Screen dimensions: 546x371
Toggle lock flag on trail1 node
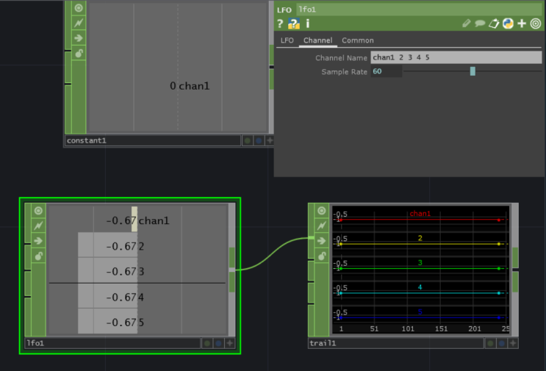[321, 256]
